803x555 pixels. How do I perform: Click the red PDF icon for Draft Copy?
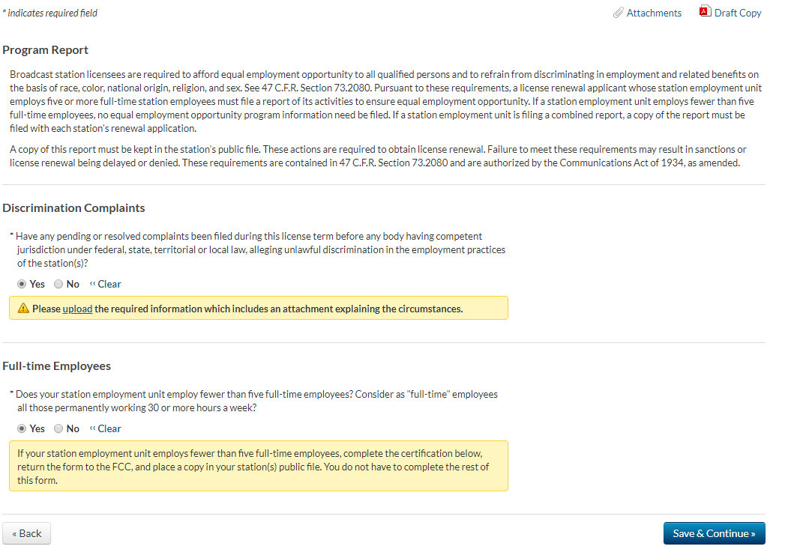point(704,11)
